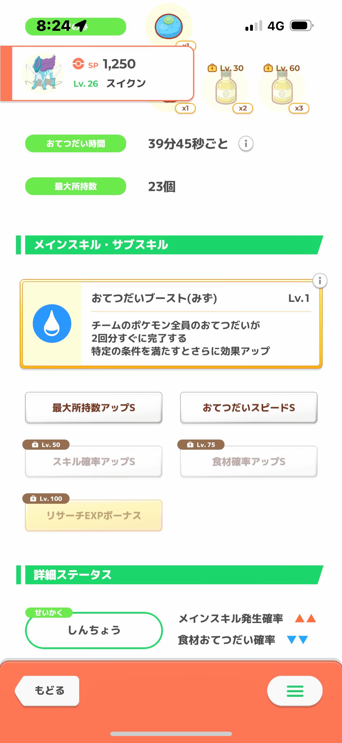Tap the 詳細ステータス section header

pos(171,575)
